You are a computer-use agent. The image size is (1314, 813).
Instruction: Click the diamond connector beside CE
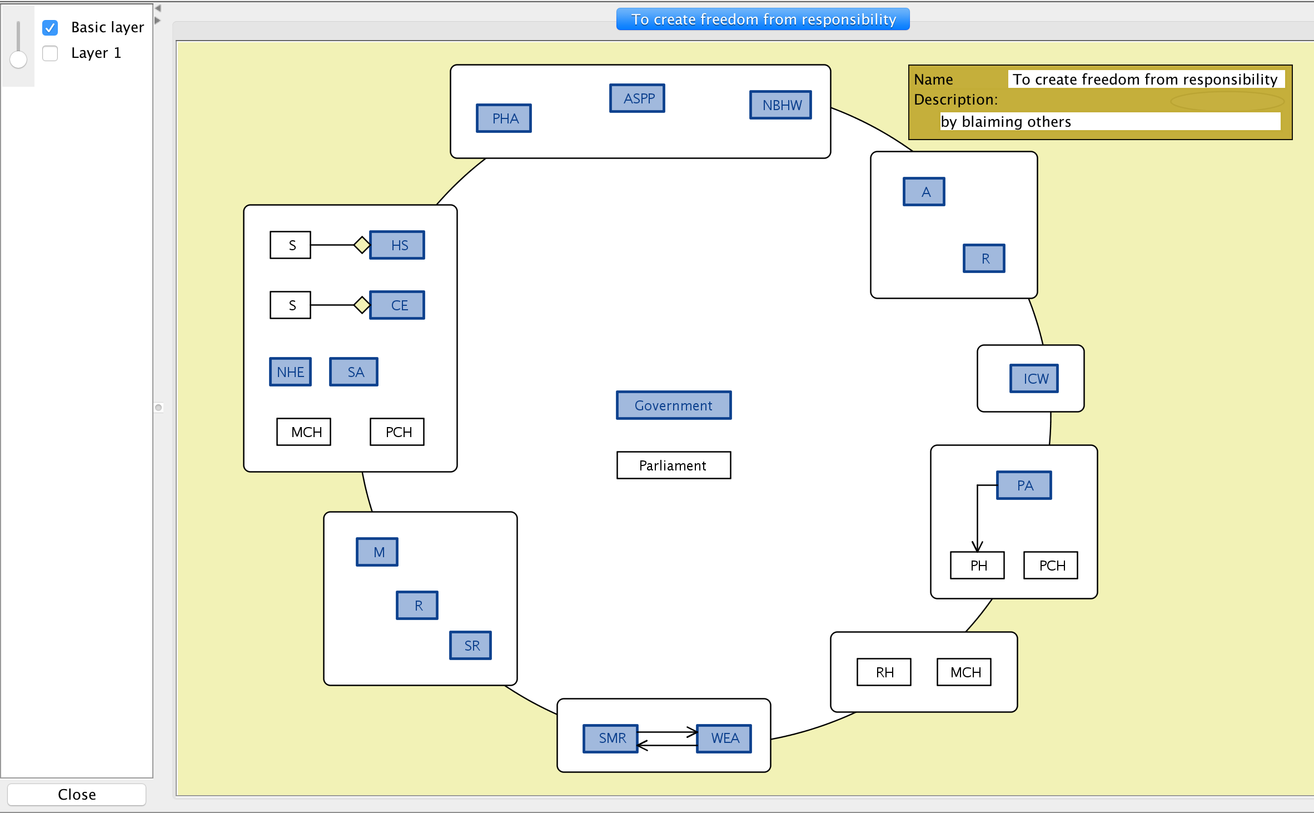point(362,305)
